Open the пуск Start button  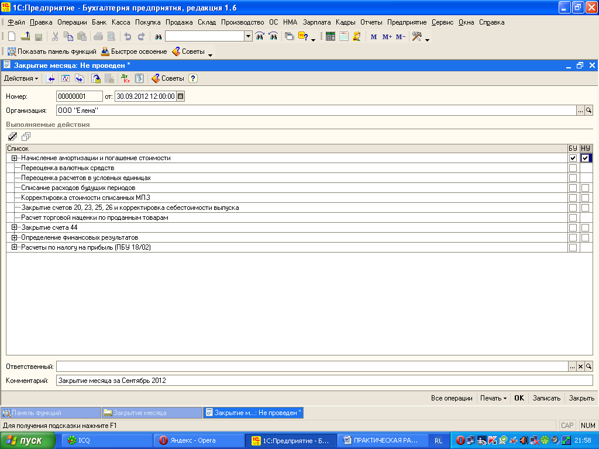(28, 441)
